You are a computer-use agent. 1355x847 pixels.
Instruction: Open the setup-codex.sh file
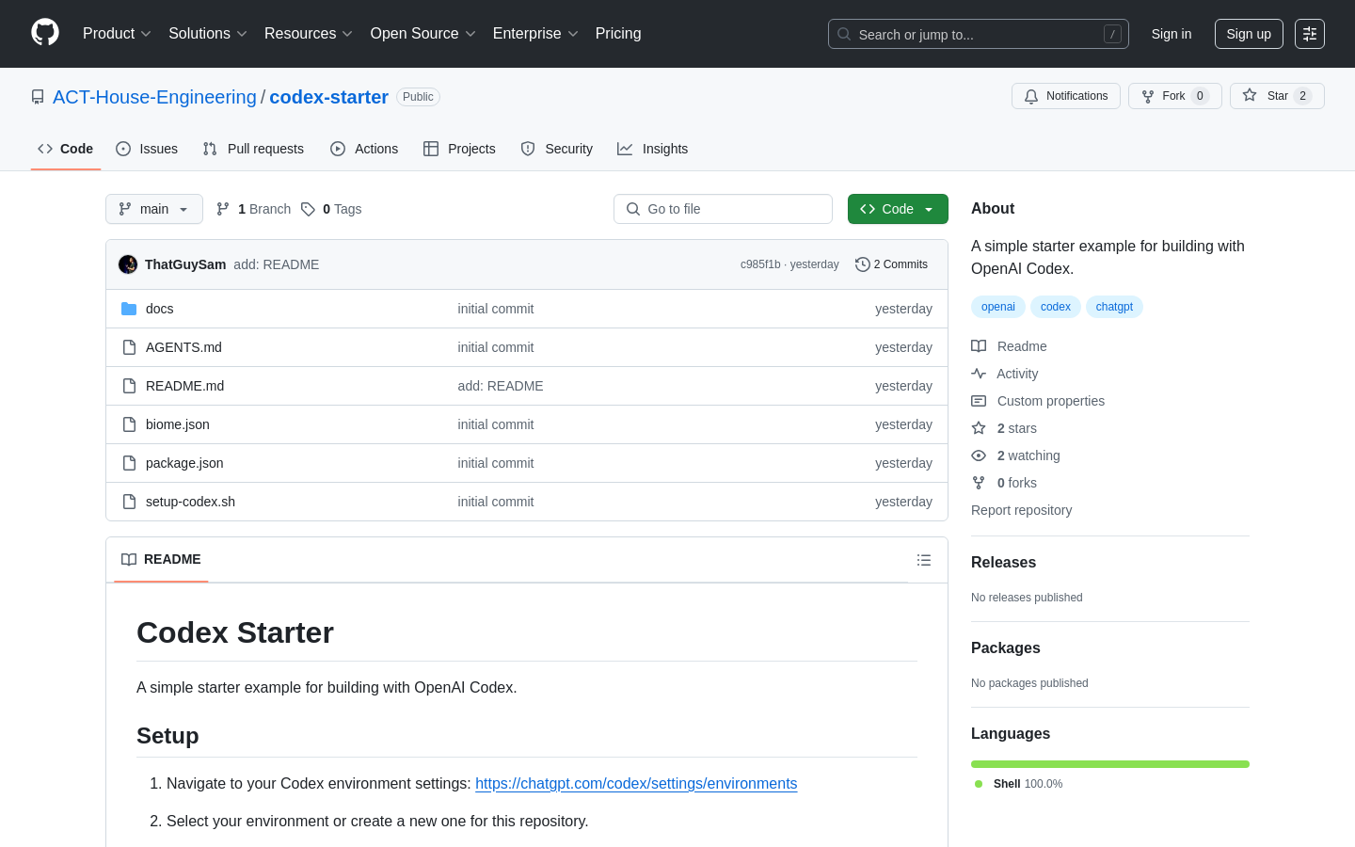(x=190, y=502)
